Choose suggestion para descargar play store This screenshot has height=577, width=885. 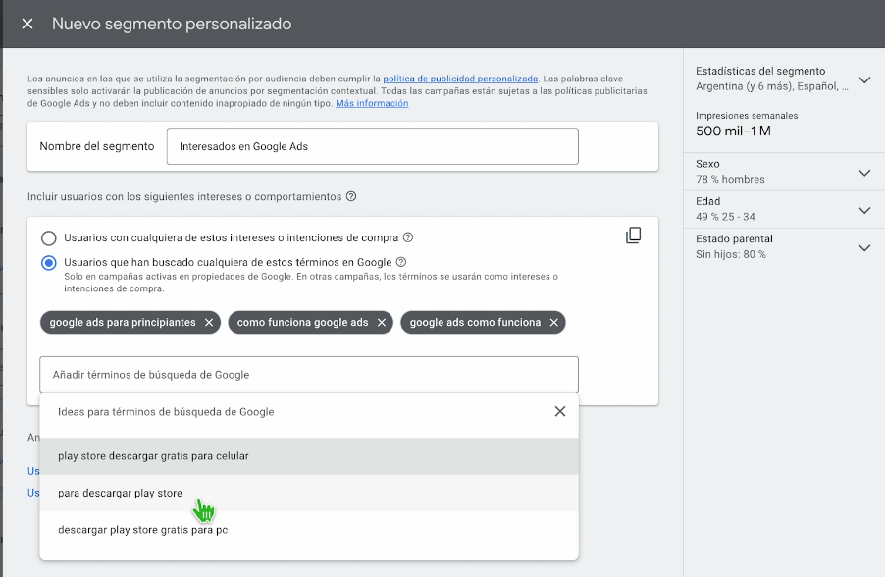pyautogui.click(x=309, y=493)
